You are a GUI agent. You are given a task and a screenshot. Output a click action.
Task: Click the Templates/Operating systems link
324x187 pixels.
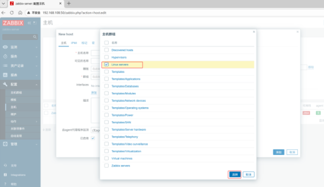pos(130,108)
